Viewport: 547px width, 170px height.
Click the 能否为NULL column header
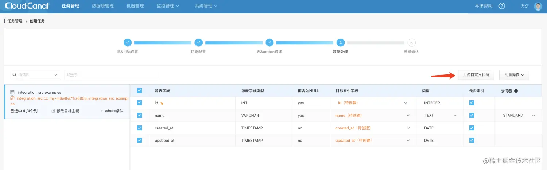click(x=309, y=91)
